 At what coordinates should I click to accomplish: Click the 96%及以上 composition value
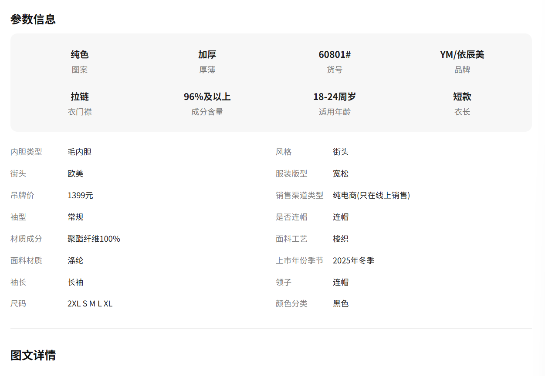coord(207,96)
